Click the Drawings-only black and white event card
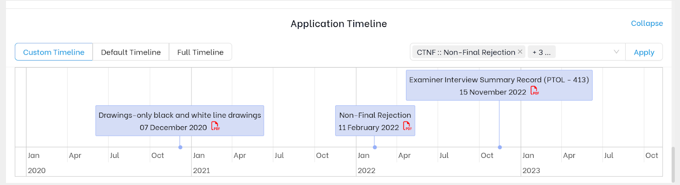 [180, 121]
